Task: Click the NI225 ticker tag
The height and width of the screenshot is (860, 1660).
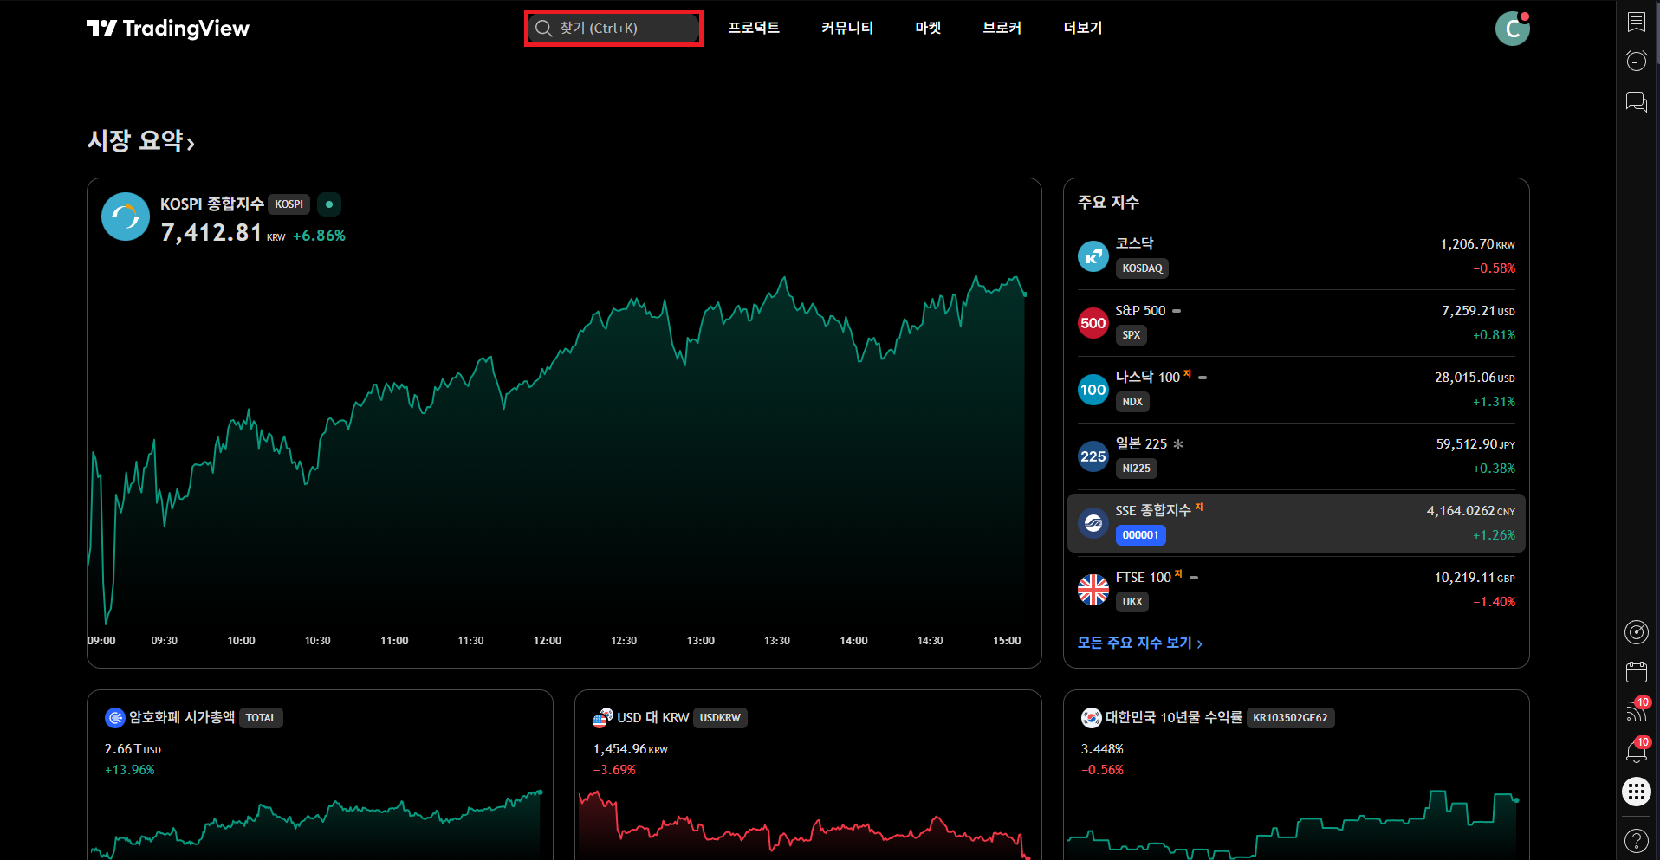Action: click(x=1137, y=469)
